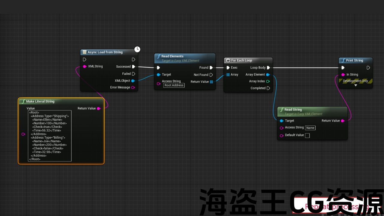Click into the XML Value text box
The height and width of the screenshot is (216, 384).
[49, 136]
